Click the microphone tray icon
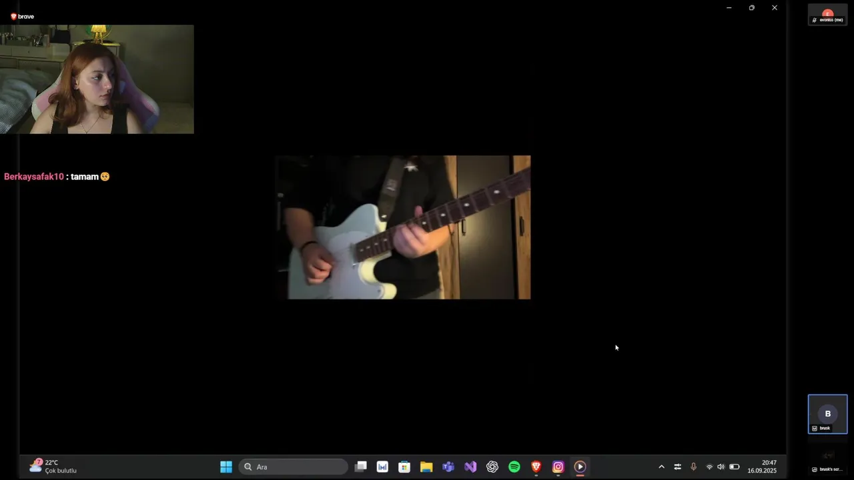Screen dimensions: 854x480 pos(693,467)
